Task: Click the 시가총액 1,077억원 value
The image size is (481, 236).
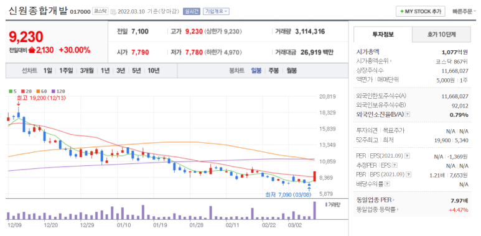Action: [x=455, y=52]
